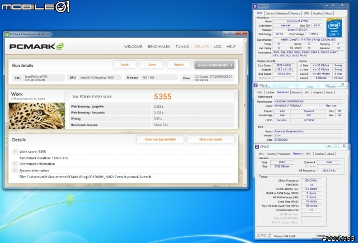Select CPU tab in middle CPU-Z window
Viewport: 358px width, 243px height.
260,92
